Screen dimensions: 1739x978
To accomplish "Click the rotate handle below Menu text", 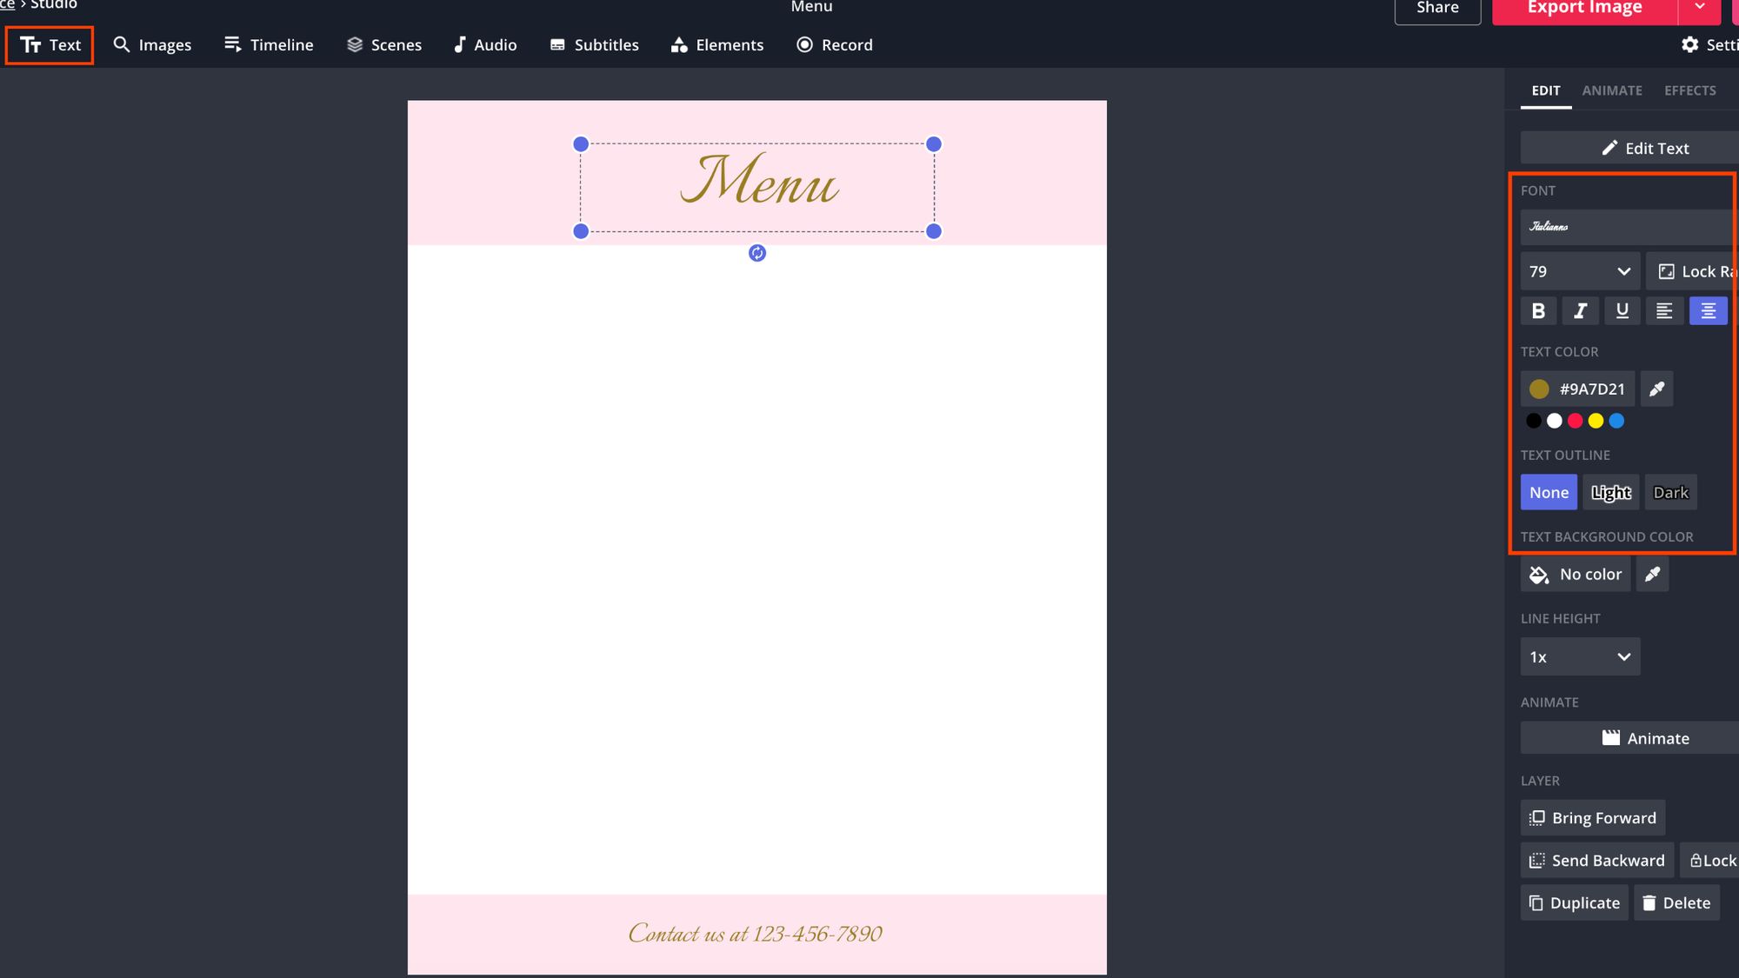I will (x=757, y=253).
